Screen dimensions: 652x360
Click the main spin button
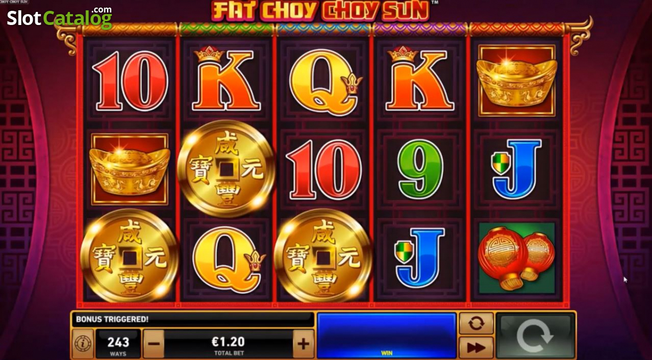pos(535,335)
